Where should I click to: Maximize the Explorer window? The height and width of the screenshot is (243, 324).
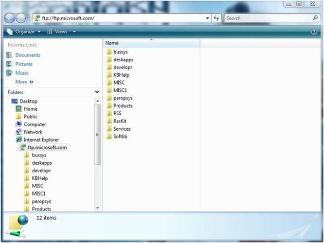[x=299, y=4]
